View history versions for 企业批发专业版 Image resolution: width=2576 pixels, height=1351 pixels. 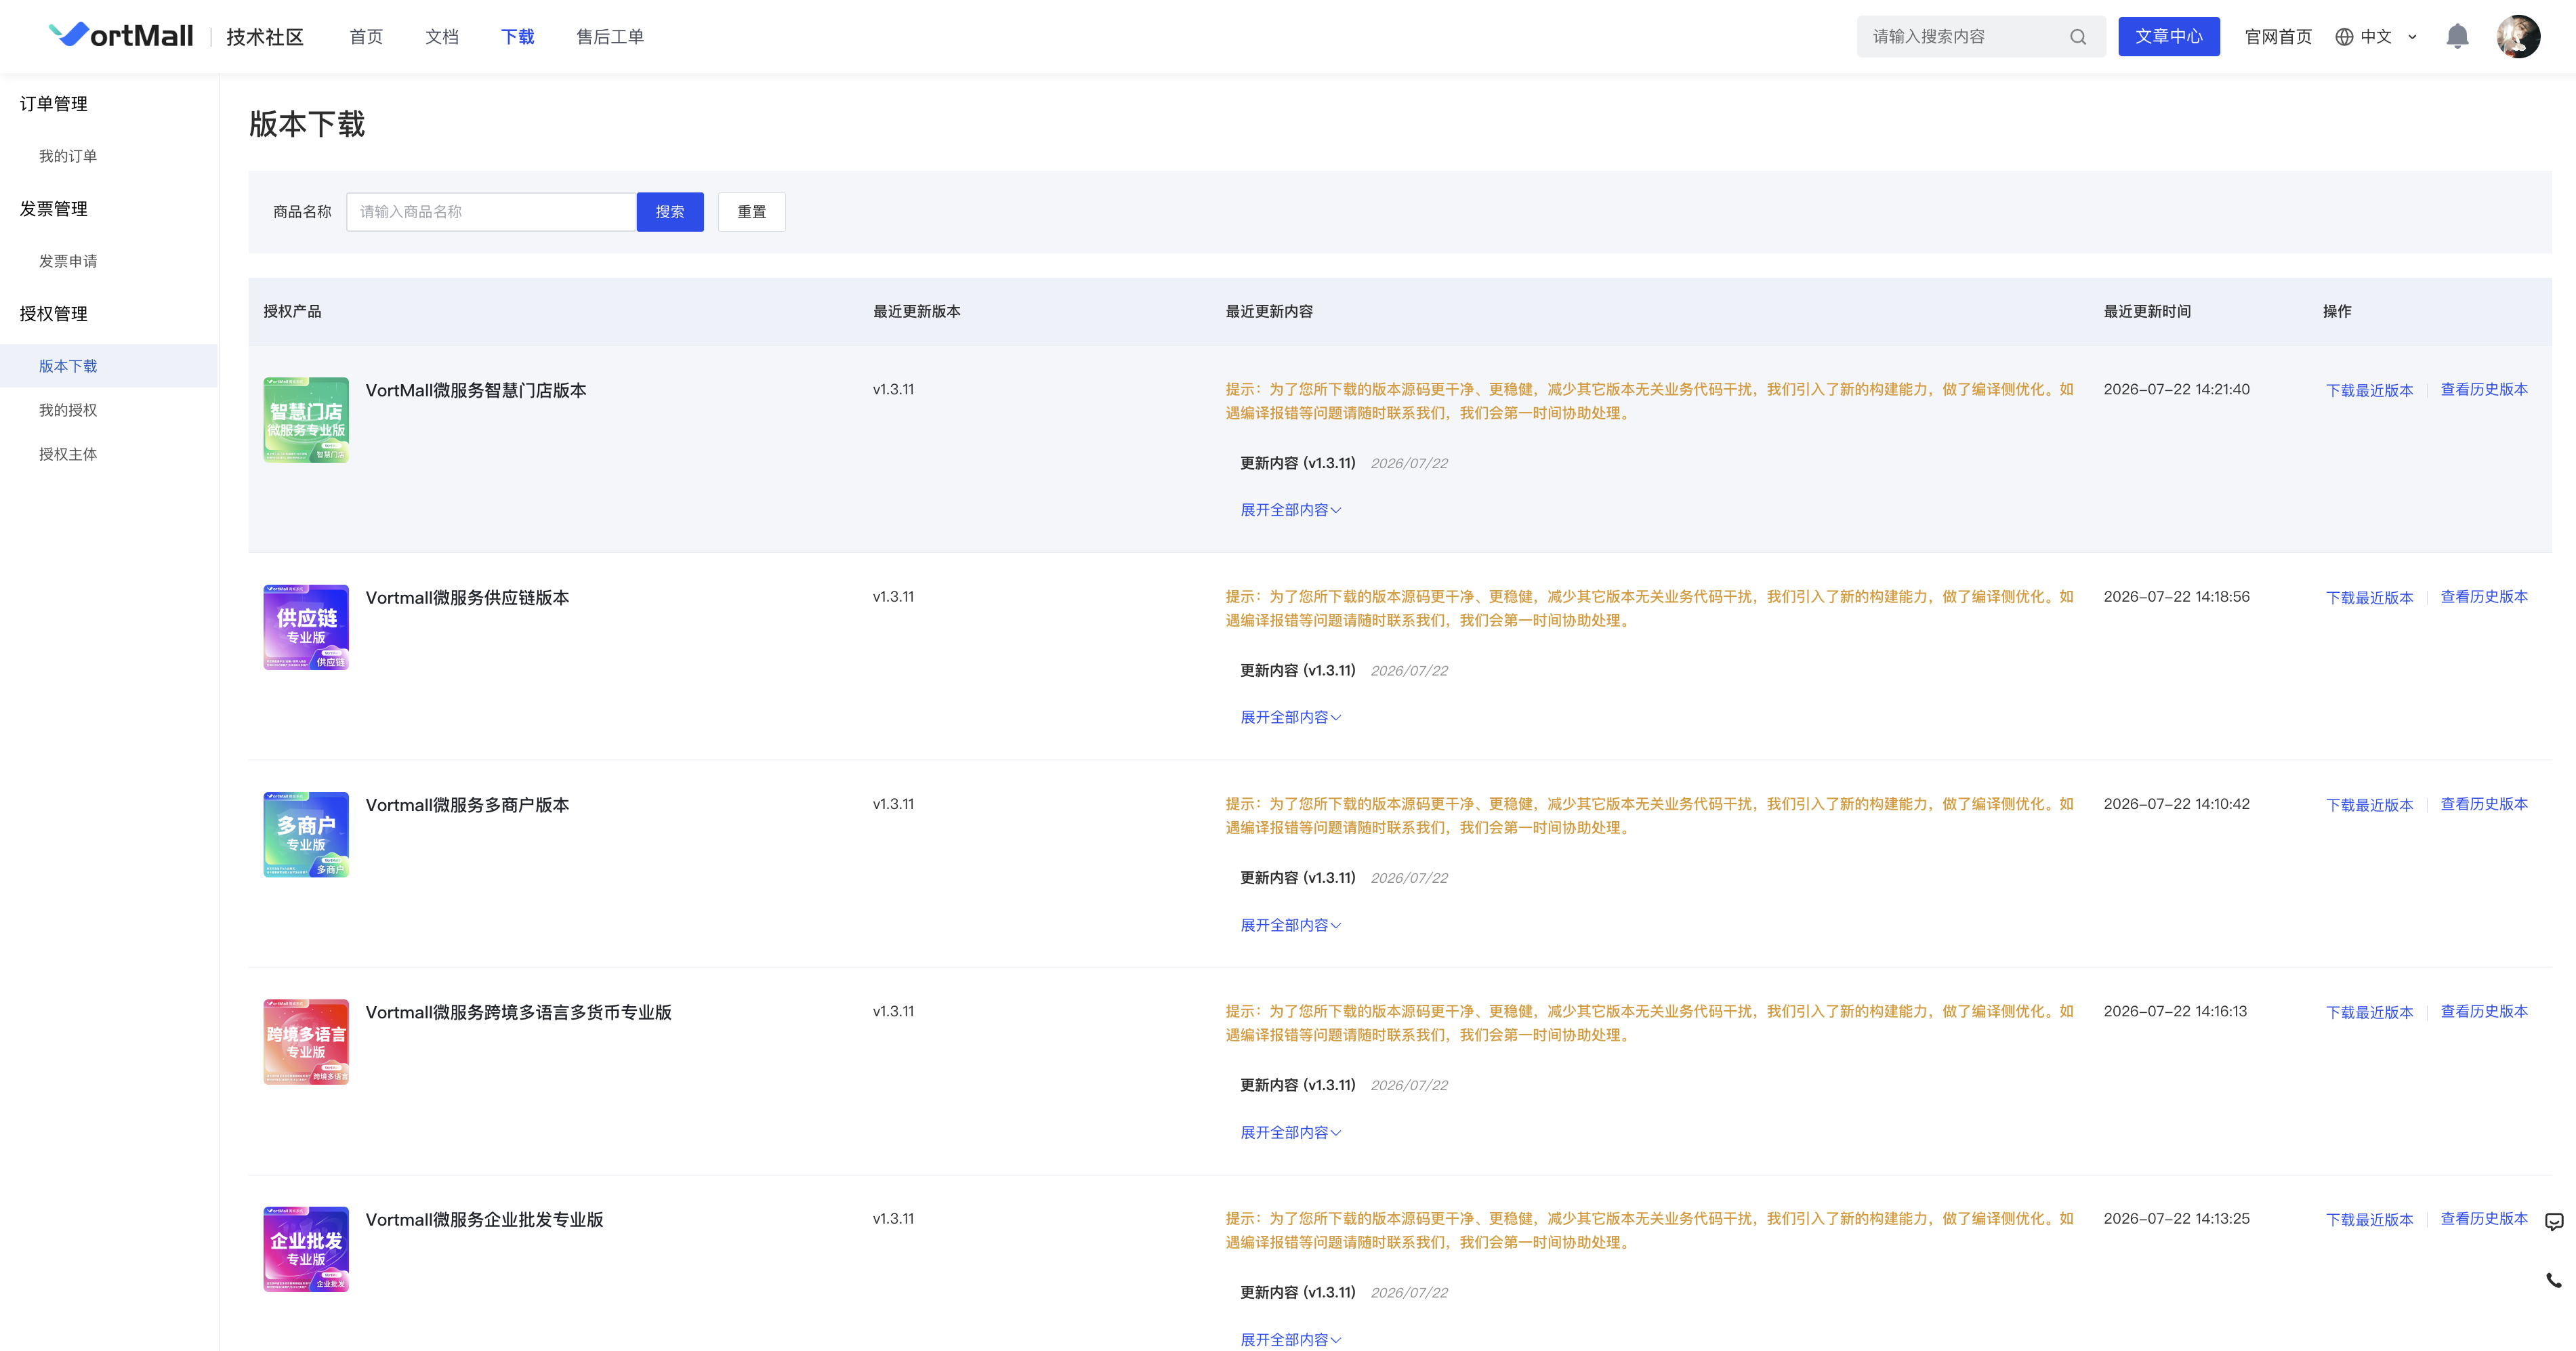[2484, 1219]
